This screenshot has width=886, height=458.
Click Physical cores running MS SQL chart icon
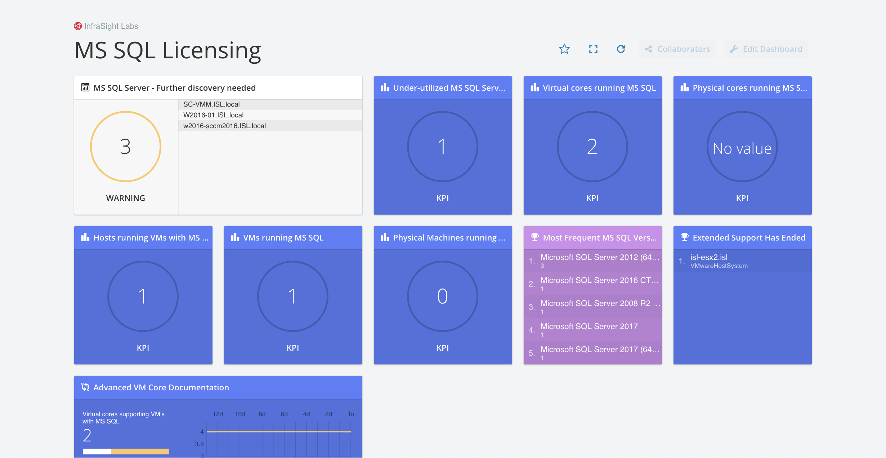685,87
